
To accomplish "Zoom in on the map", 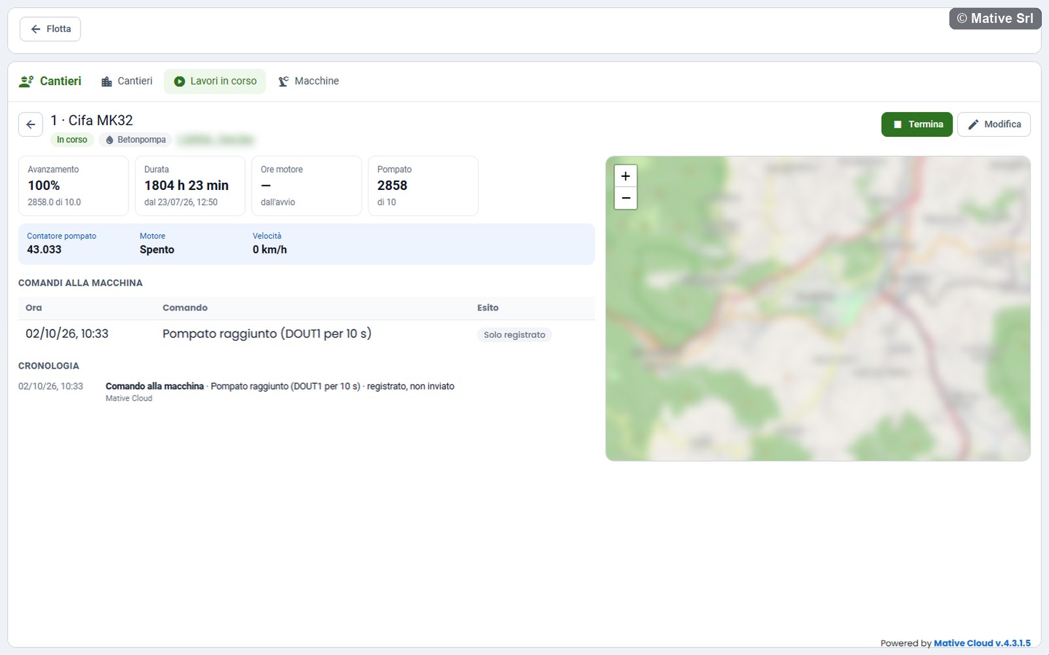I will (x=625, y=176).
